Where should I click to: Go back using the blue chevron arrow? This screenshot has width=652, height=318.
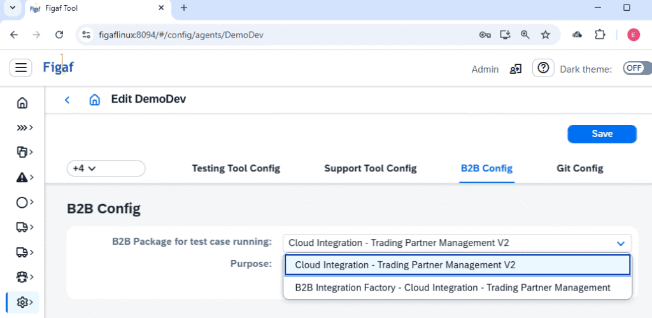(x=67, y=99)
